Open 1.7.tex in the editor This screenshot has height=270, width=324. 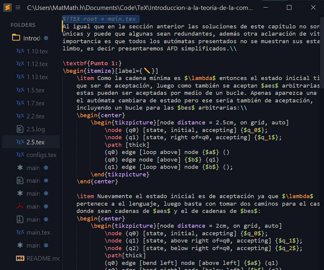click(x=35, y=103)
